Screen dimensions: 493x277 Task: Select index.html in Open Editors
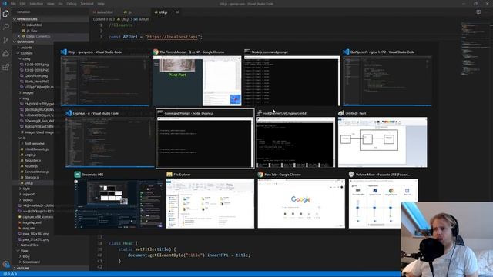(34, 25)
